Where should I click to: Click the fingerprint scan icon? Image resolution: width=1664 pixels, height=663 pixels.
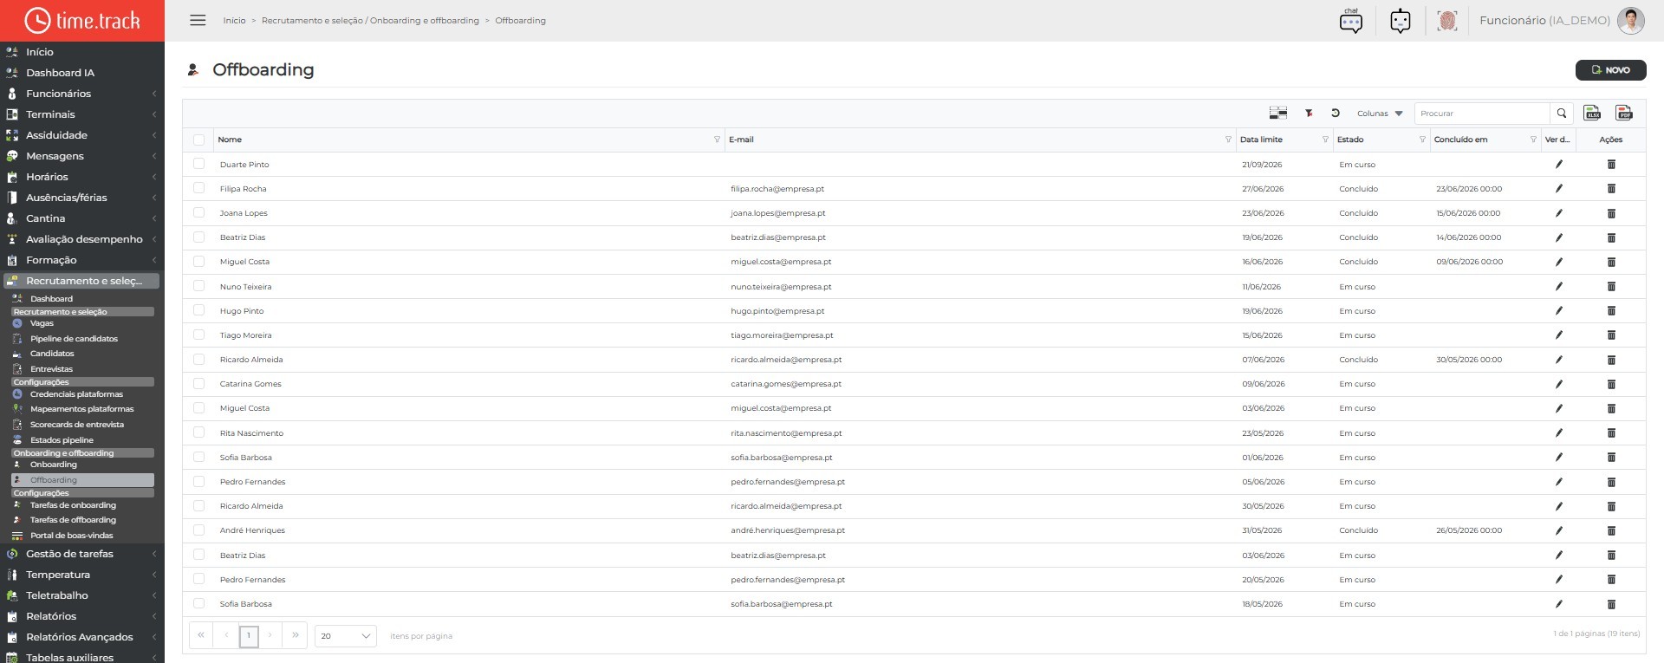click(x=1446, y=21)
